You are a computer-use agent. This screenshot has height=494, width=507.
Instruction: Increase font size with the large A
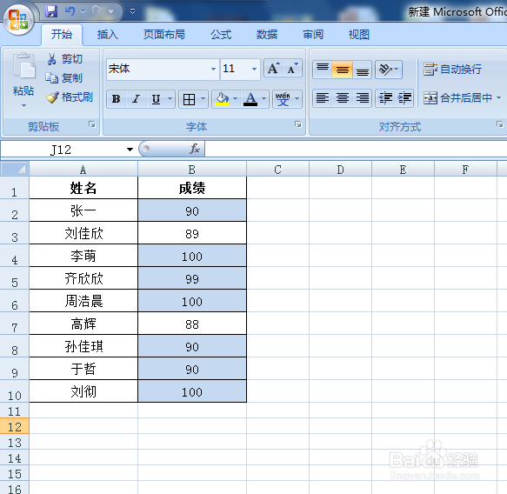click(x=274, y=68)
